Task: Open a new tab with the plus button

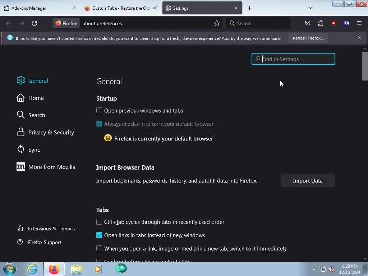Action: click(249, 8)
